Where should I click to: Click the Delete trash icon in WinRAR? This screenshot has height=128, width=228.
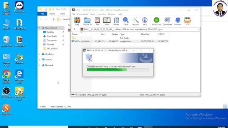116,21
